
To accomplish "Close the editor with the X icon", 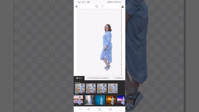I will pos(76,7).
